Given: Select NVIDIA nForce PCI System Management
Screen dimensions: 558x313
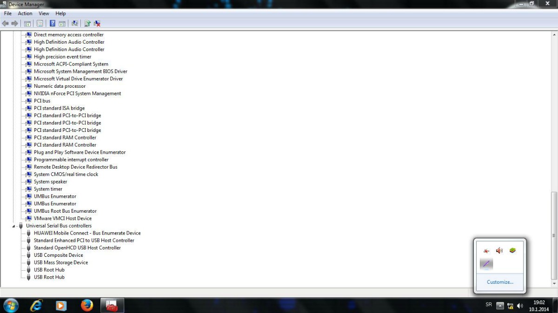Looking at the screenshot, I should coord(77,93).
